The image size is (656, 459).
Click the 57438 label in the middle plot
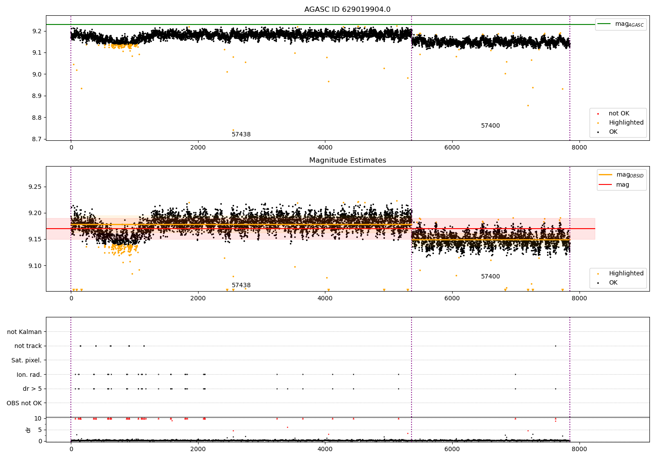click(x=241, y=285)
